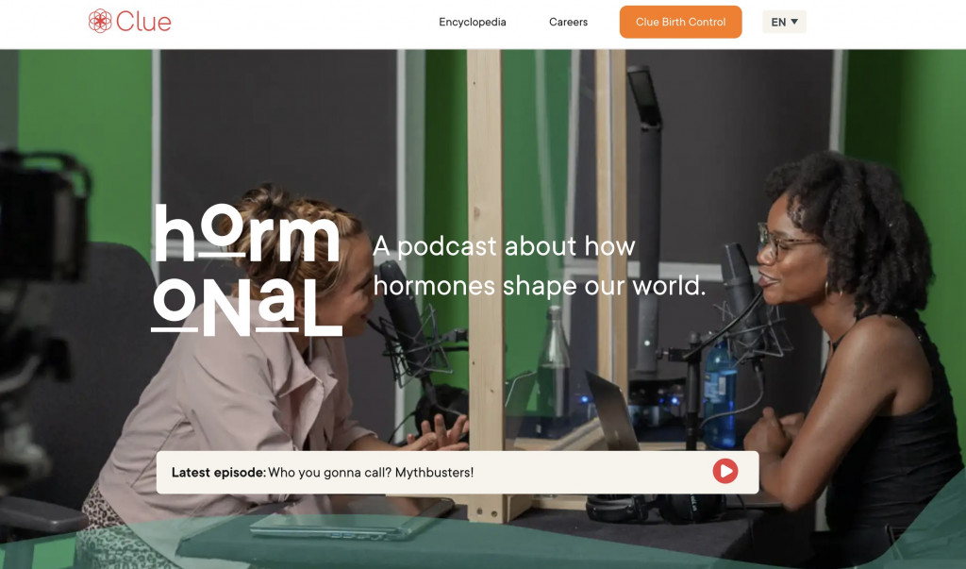The width and height of the screenshot is (966, 569).
Task: Click the orange Clue Birth Control button
Action: (680, 22)
